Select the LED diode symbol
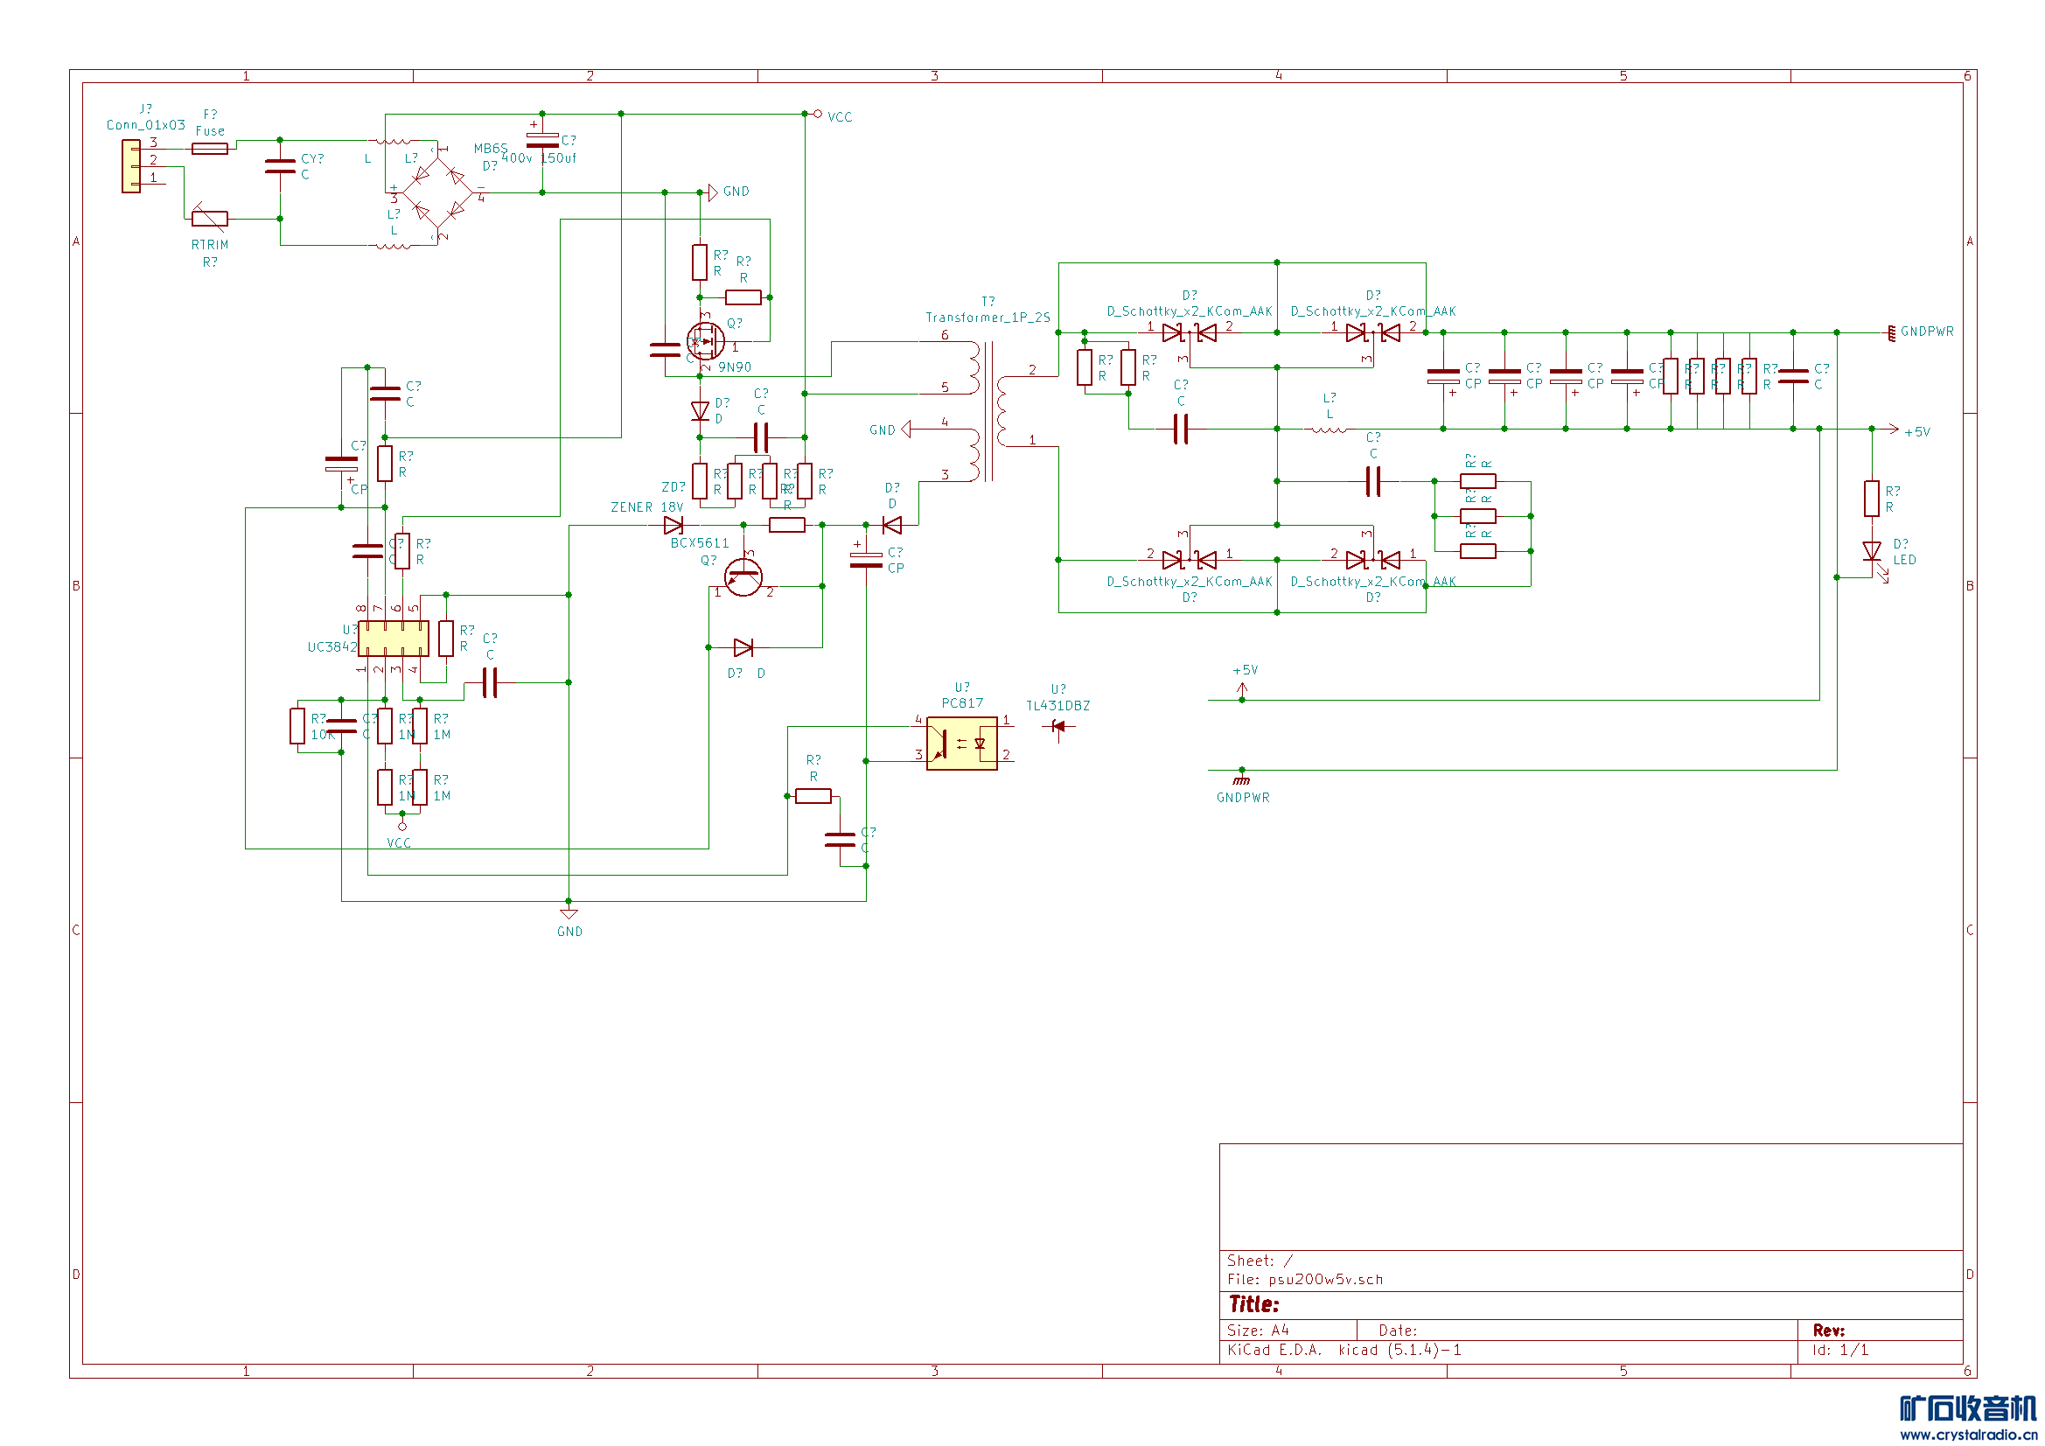Viewport: 2045px width, 1446px height. 1871,551
